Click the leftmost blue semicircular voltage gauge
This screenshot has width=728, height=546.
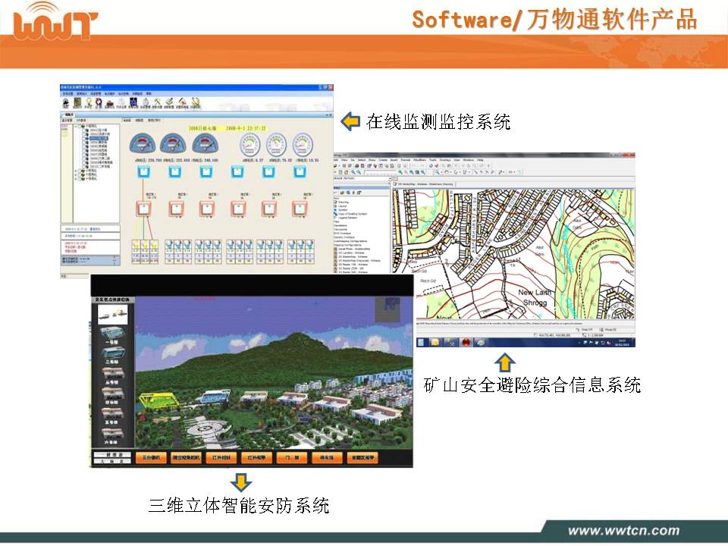(143, 144)
